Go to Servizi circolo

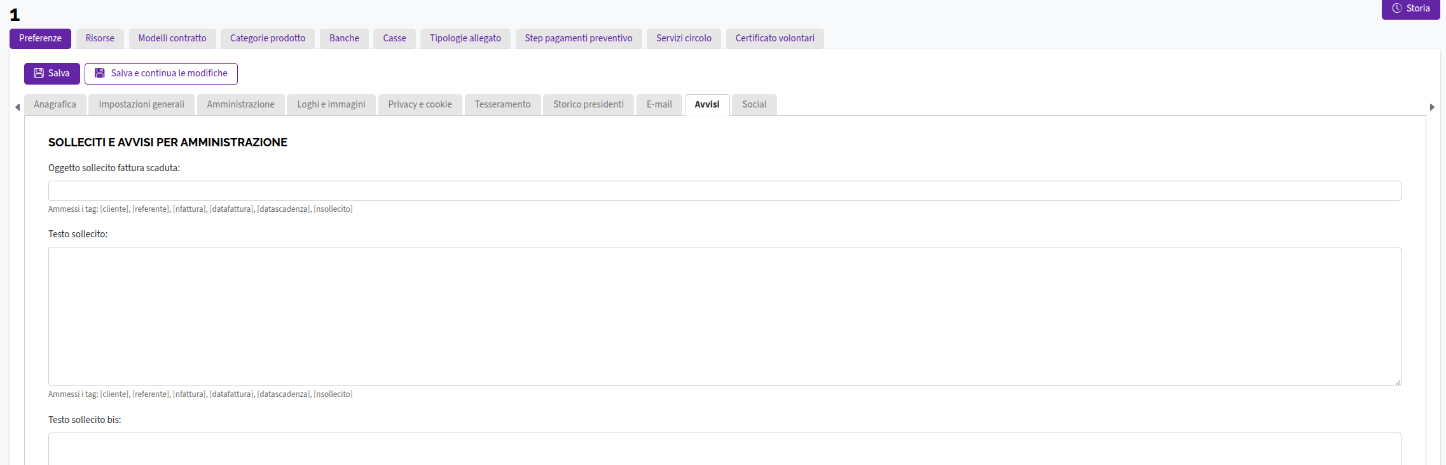684,38
